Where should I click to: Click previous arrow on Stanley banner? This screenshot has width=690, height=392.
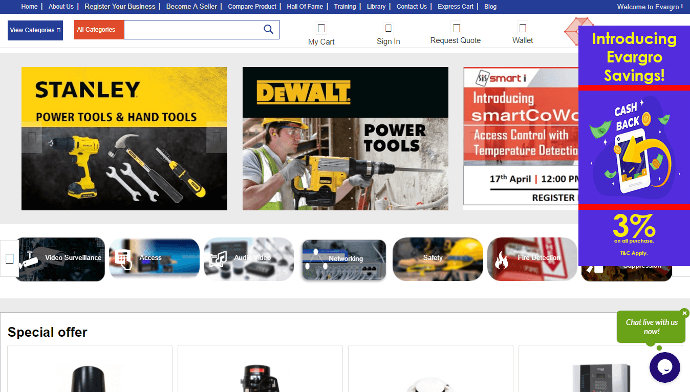coord(32,137)
